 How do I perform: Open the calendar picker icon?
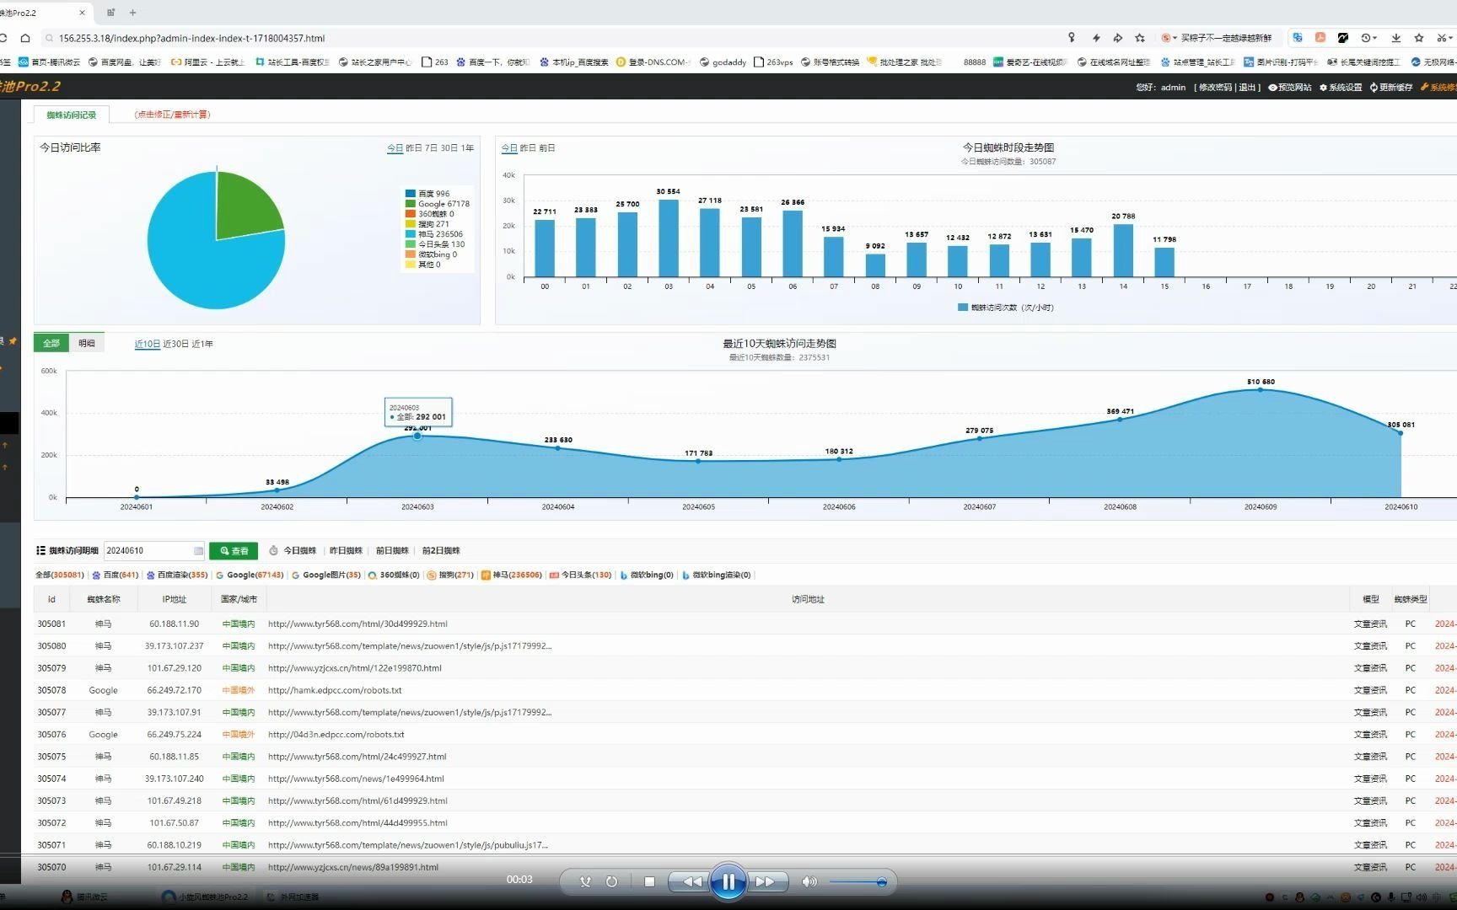pos(199,551)
